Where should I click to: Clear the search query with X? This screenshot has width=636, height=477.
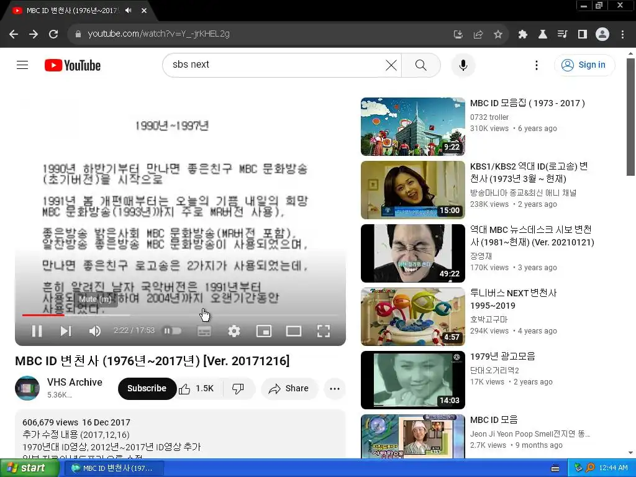[391, 65]
